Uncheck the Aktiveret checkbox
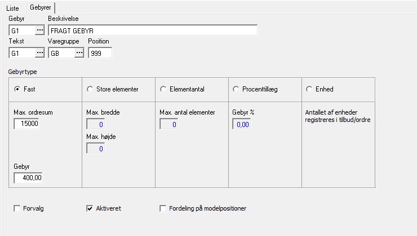Viewport: 417px width, 236px height. point(89,208)
